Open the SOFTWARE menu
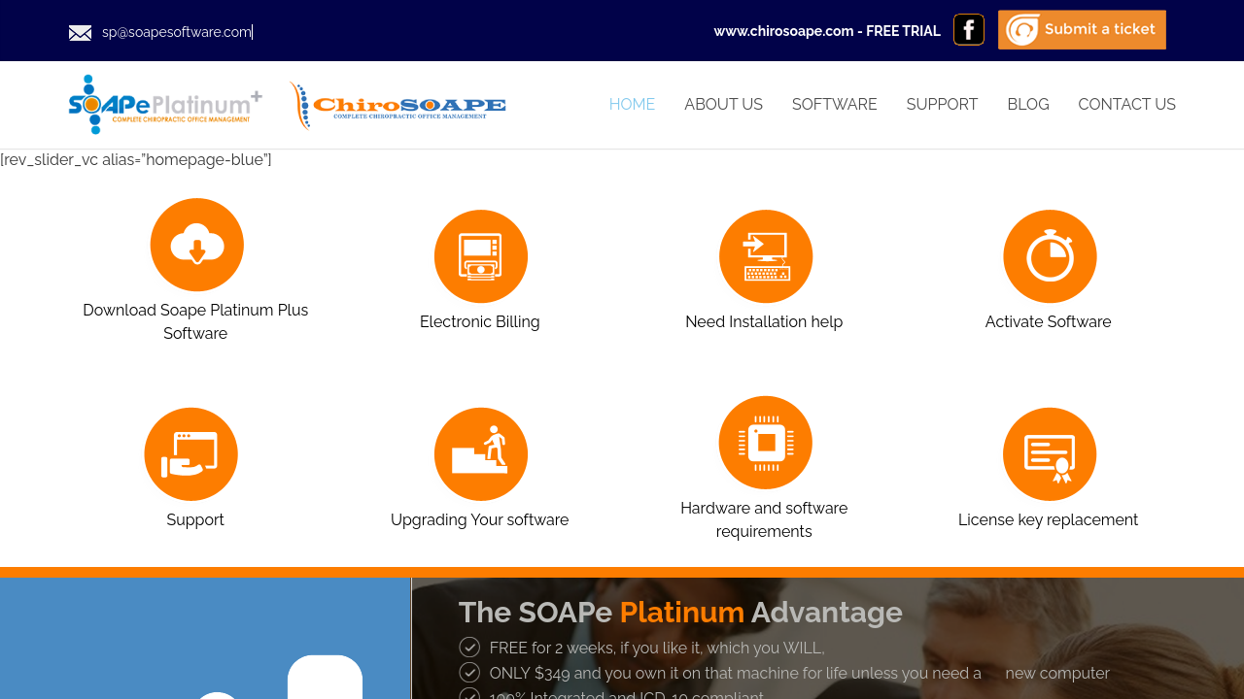 [x=835, y=104]
